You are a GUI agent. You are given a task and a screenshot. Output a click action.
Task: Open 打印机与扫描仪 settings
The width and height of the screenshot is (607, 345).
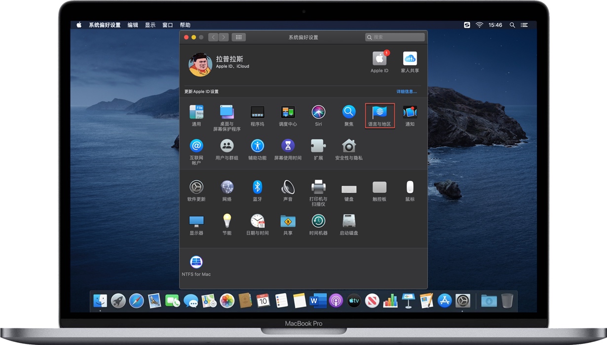click(x=318, y=190)
